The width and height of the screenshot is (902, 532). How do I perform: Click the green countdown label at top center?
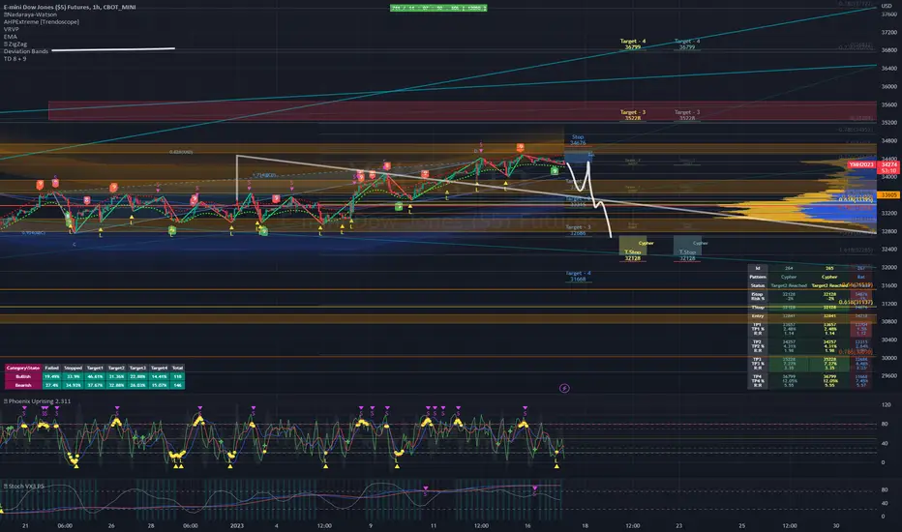(x=438, y=8)
